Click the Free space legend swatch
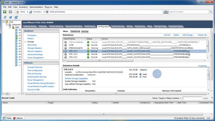 [x=140, y=77]
